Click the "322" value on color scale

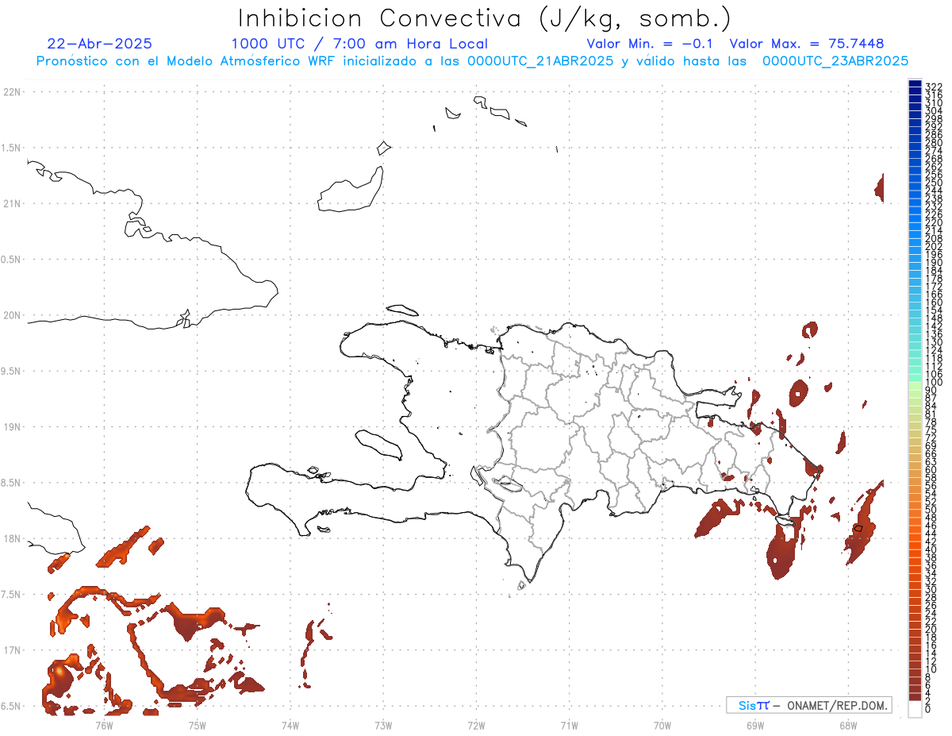click(x=933, y=87)
